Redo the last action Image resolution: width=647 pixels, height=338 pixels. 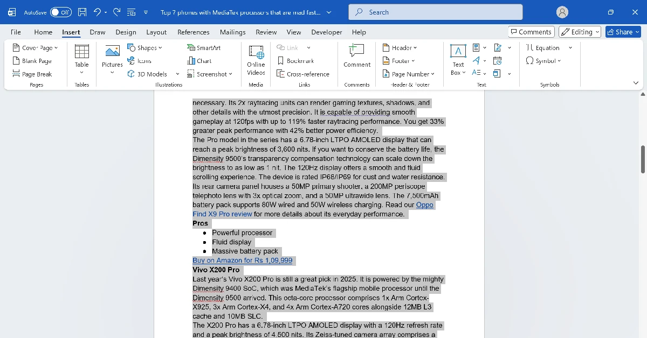[116, 12]
